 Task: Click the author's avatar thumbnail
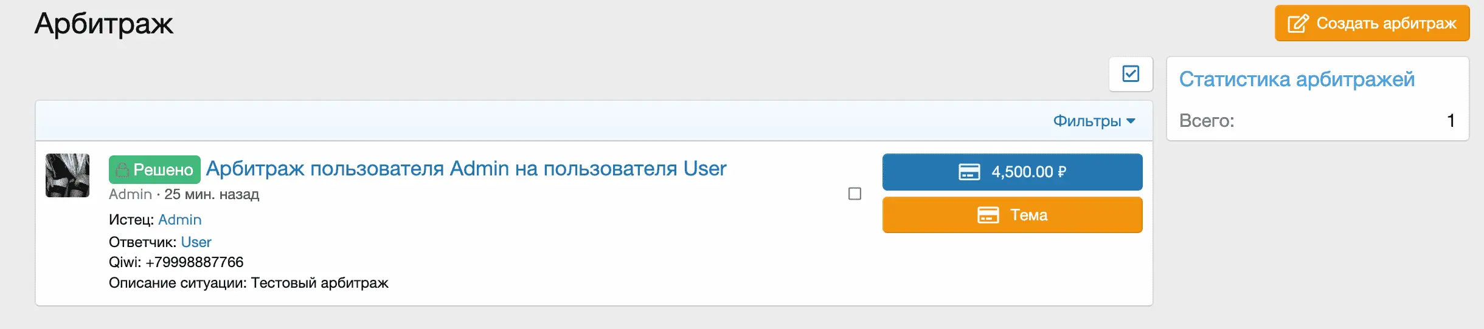pyautogui.click(x=68, y=175)
